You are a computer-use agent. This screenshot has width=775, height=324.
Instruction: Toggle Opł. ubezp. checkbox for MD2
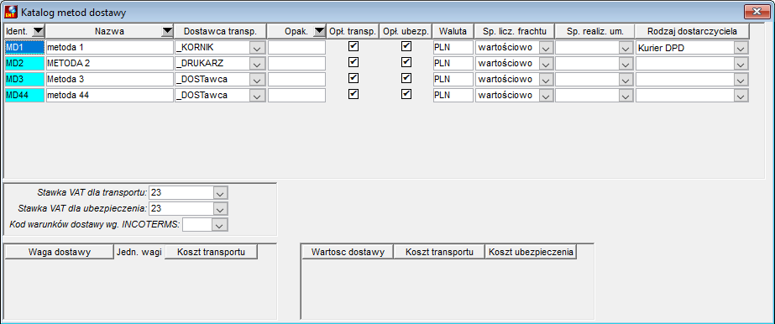point(406,62)
